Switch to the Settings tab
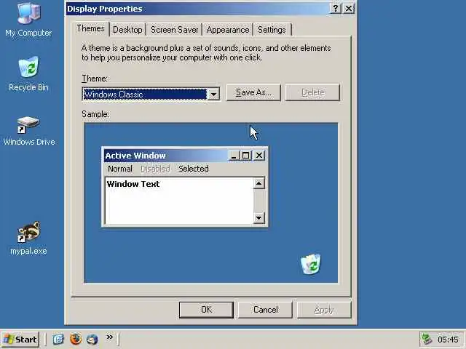The width and height of the screenshot is (466, 349). [272, 30]
